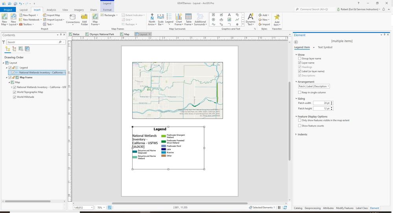The height and width of the screenshot is (213, 393).
Task: Open the Rectangle map frame shape dropdown
Action: click(109, 15)
